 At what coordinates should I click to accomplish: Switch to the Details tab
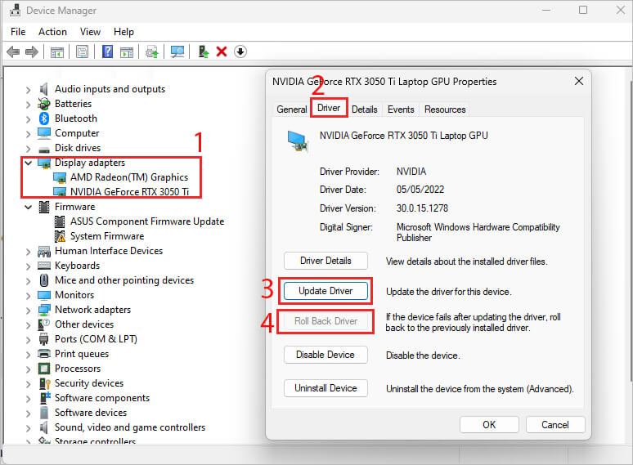[364, 110]
